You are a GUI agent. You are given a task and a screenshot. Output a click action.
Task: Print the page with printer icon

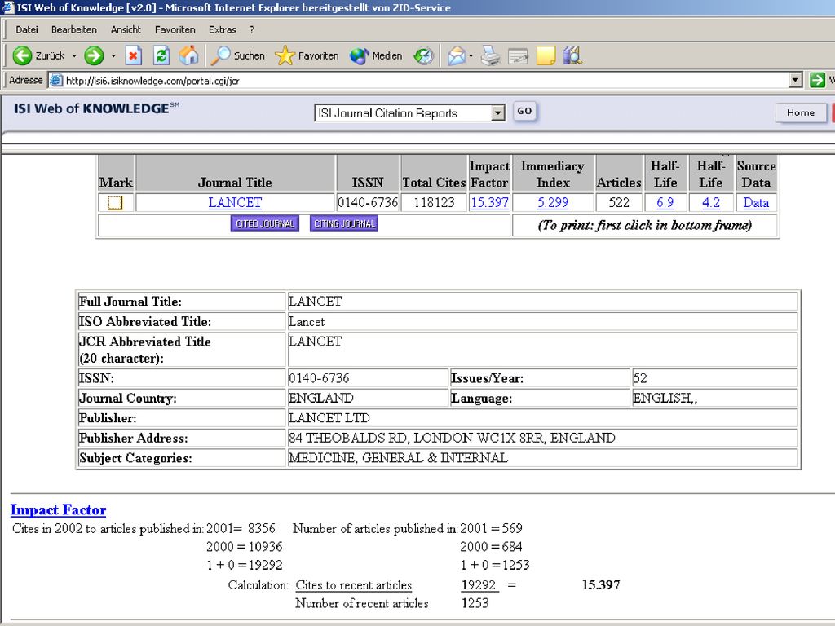pos(490,55)
